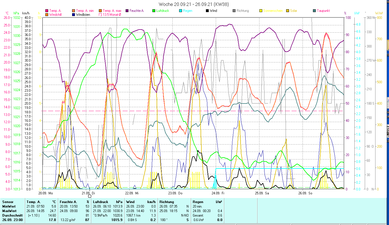
Task: Click the gray Richtung legend swatch
Action: 234,11
